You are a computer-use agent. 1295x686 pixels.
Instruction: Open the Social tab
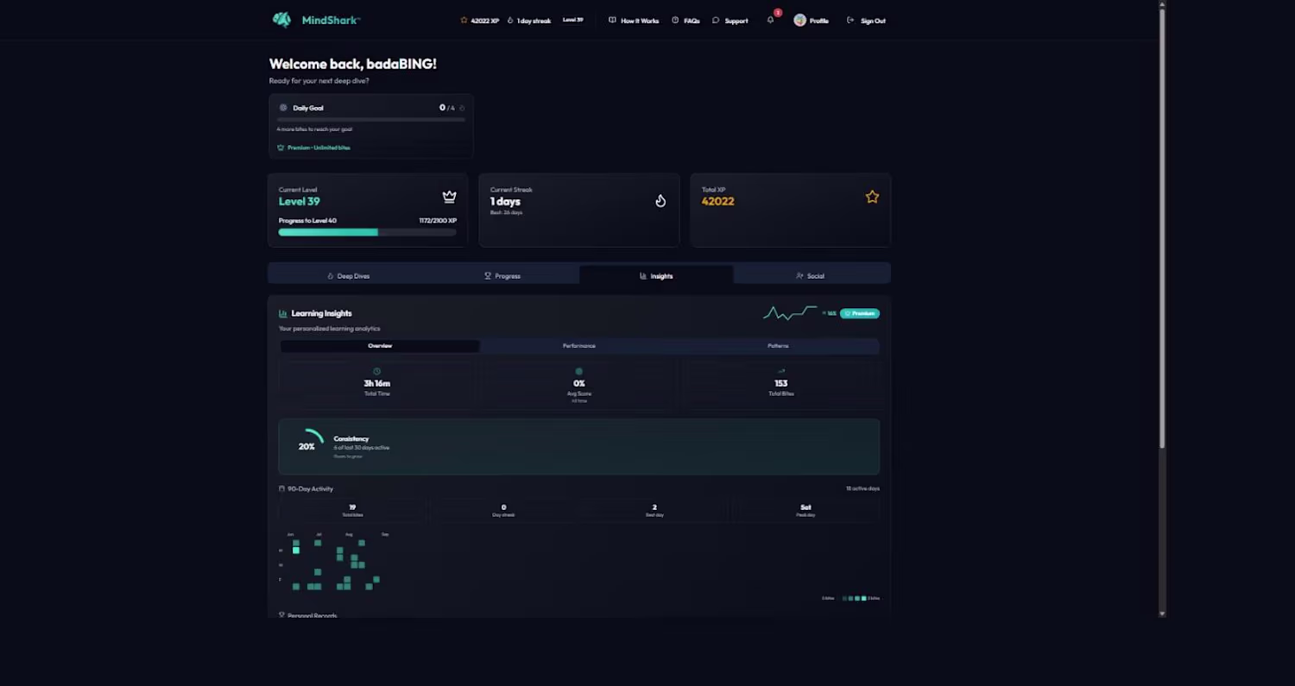pyautogui.click(x=811, y=276)
